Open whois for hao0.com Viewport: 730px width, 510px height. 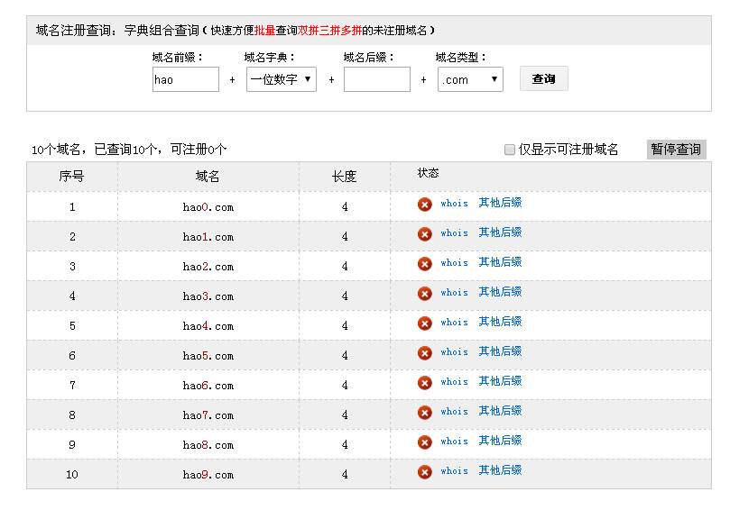click(x=455, y=203)
